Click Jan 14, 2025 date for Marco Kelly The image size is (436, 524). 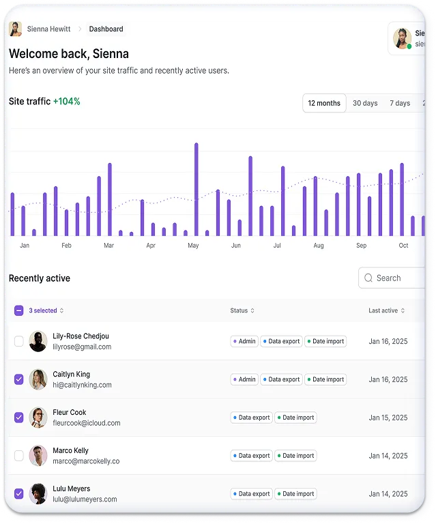(388, 456)
